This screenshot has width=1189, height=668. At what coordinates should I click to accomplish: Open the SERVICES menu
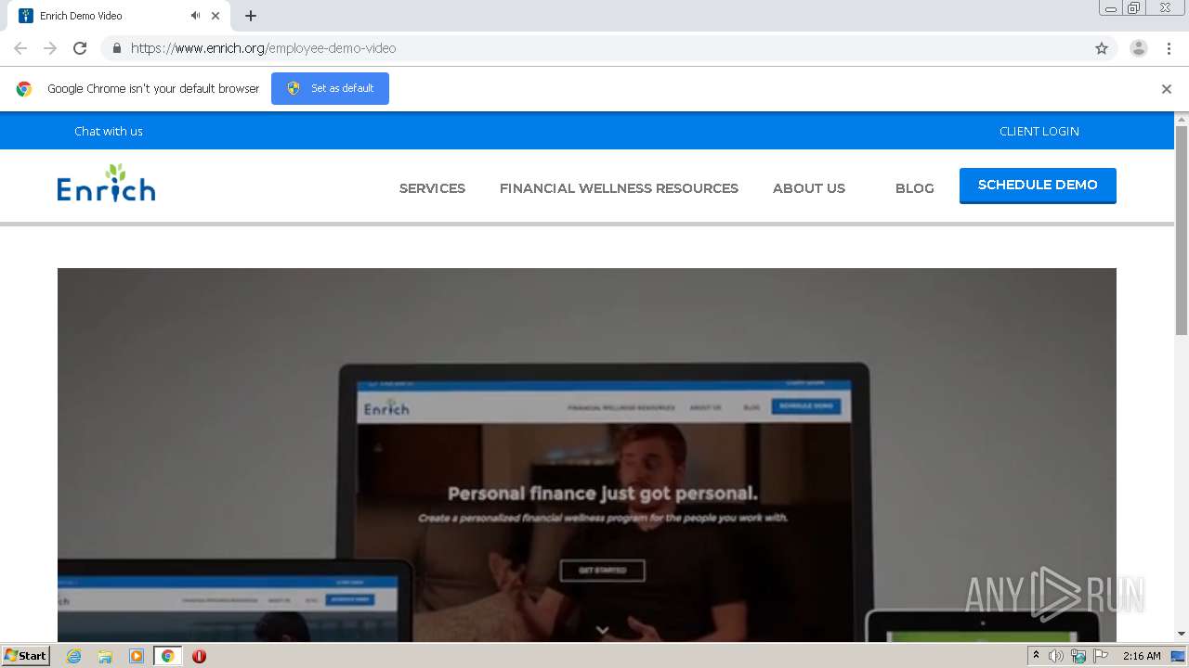(432, 188)
